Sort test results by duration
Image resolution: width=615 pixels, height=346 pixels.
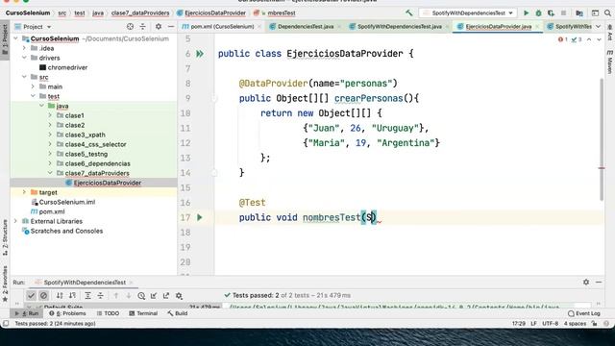pos(73,295)
